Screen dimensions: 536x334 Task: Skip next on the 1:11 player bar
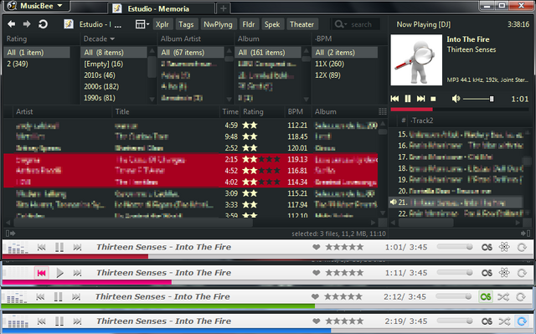point(77,273)
